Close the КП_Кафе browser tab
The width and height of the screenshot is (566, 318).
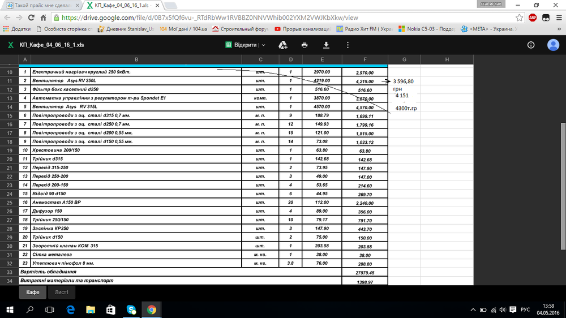click(x=157, y=6)
